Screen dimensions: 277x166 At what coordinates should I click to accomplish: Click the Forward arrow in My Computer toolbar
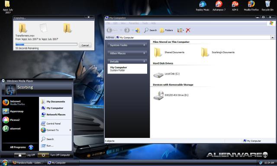click(x=127, y=30)
